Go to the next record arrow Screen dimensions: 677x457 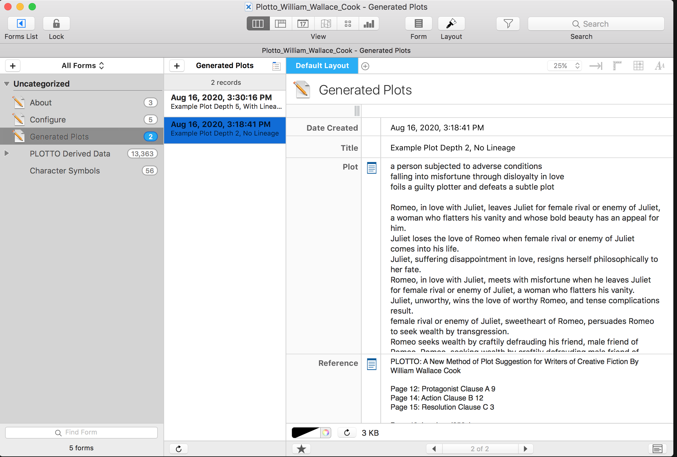click(x=526, y=449)
